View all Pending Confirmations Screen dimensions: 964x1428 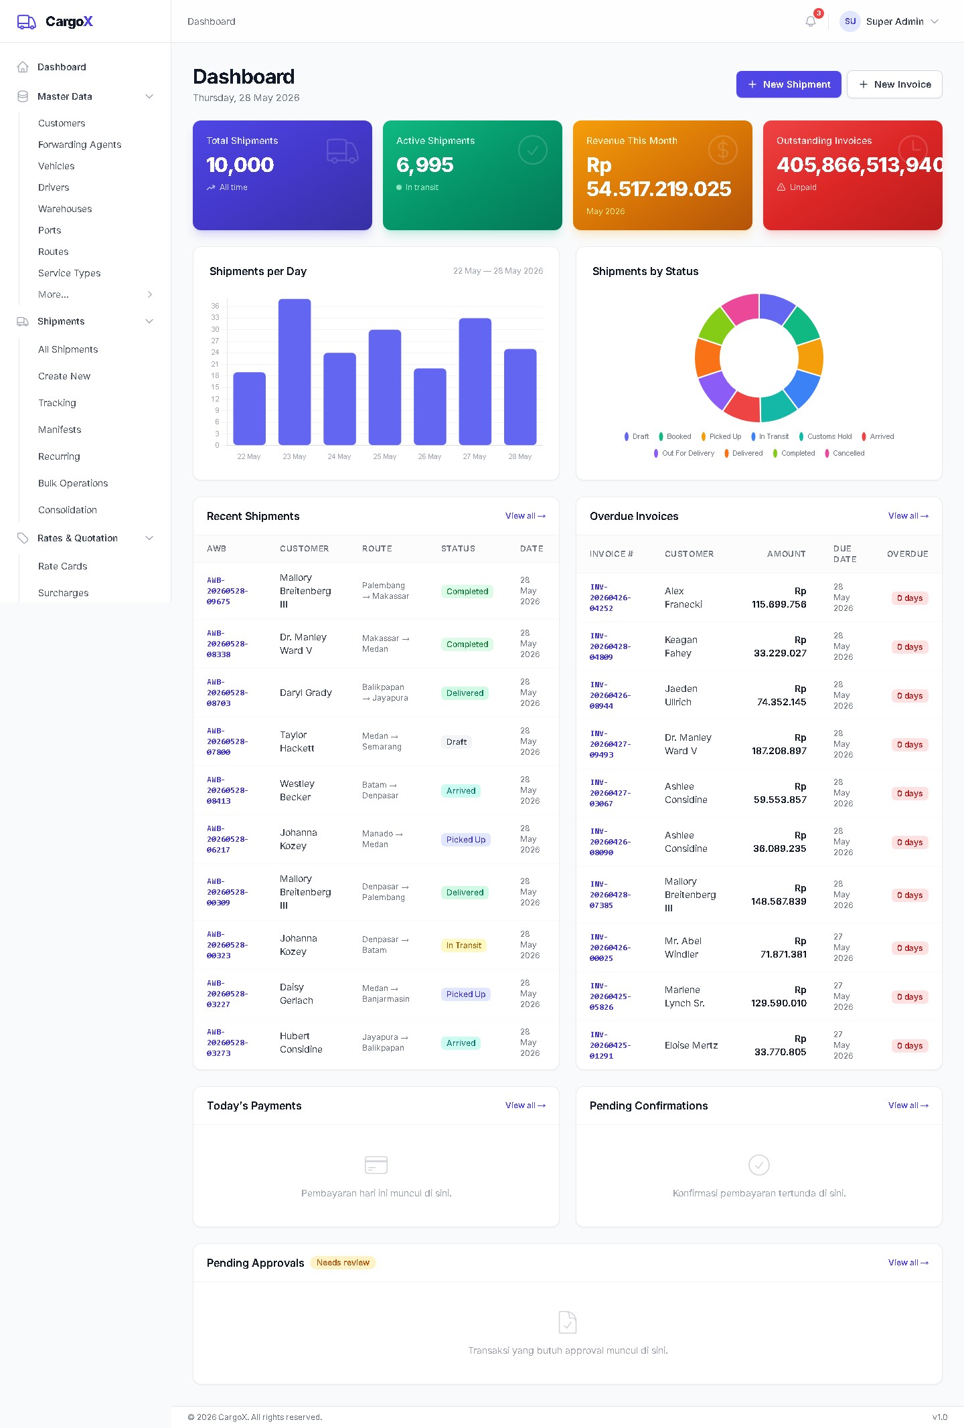(x=908, y=1105)
